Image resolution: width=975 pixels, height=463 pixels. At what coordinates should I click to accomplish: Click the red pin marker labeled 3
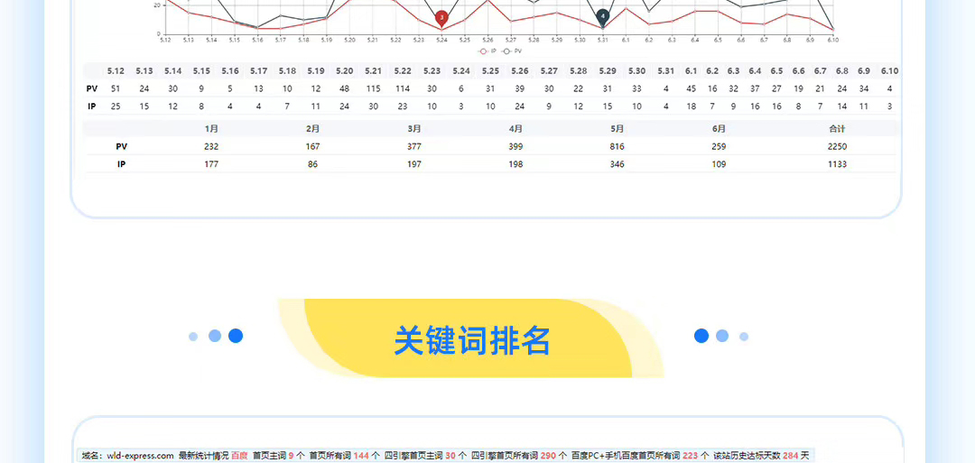coord(441,18)
